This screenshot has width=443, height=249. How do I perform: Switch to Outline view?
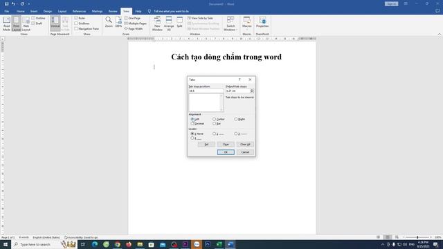click(39, 18)
